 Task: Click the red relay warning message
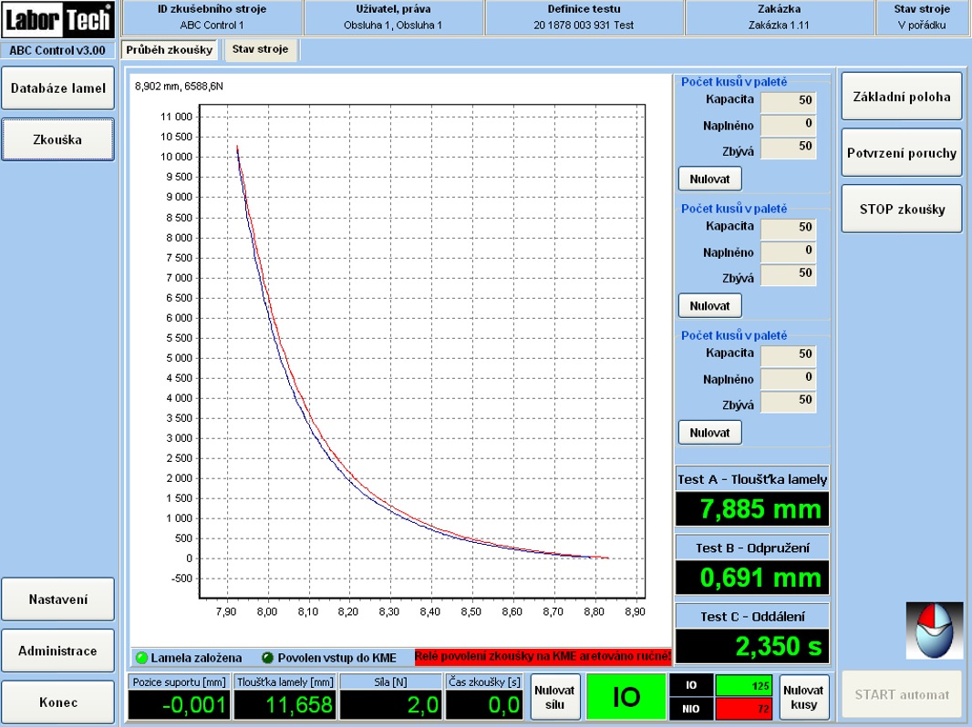(x=543, y=657)
